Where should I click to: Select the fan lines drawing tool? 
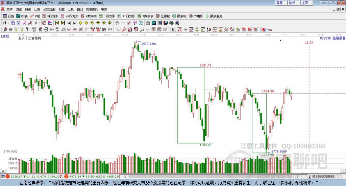click(x=125, y=29)
